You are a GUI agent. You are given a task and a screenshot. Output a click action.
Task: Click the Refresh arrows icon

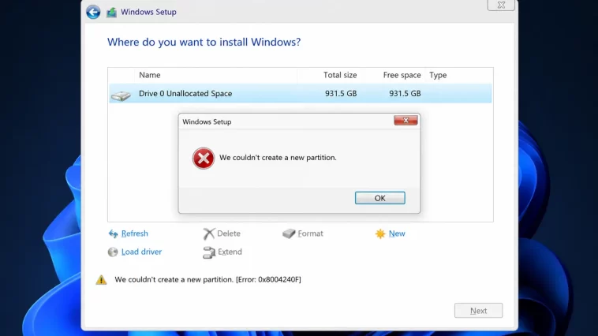click(x=114, y=233)
